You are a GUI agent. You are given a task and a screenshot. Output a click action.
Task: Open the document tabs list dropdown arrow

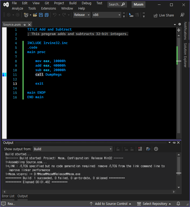[175, 25]
